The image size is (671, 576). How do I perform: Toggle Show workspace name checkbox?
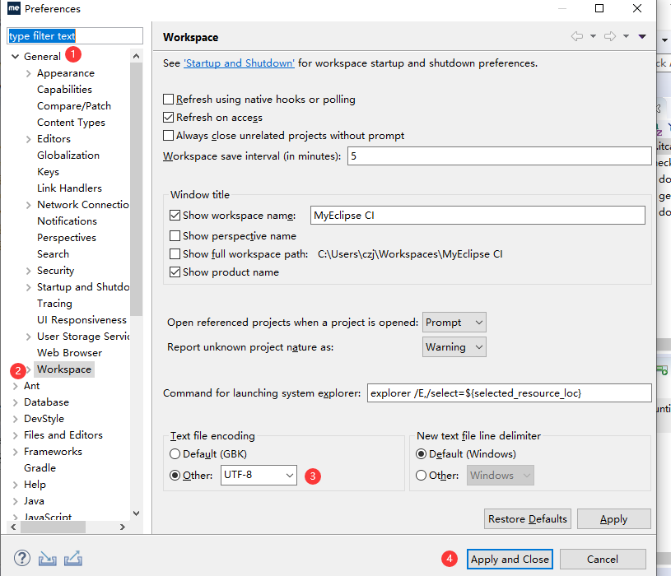[x=175, y=215]
